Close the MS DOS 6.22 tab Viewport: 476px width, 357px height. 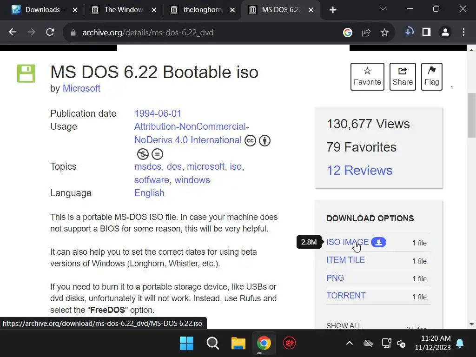311,10
